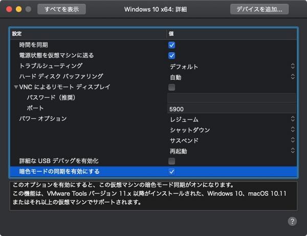Select the VNC によるリモート ディスプレイ label
The image size is (307, 236).
65,87
